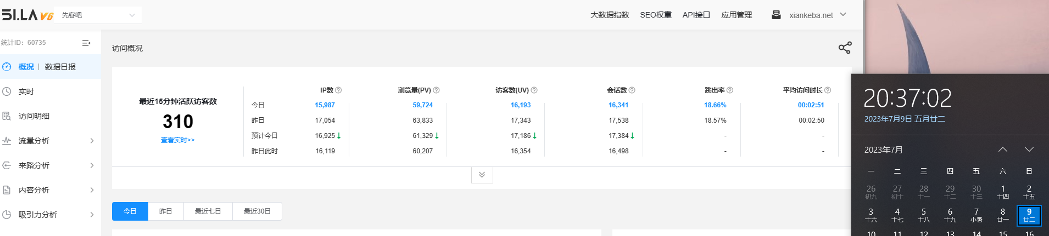The image size is (1049, 236).
Task: Click the 51.LA V6 logo
Action: click(x=27, y=15)
